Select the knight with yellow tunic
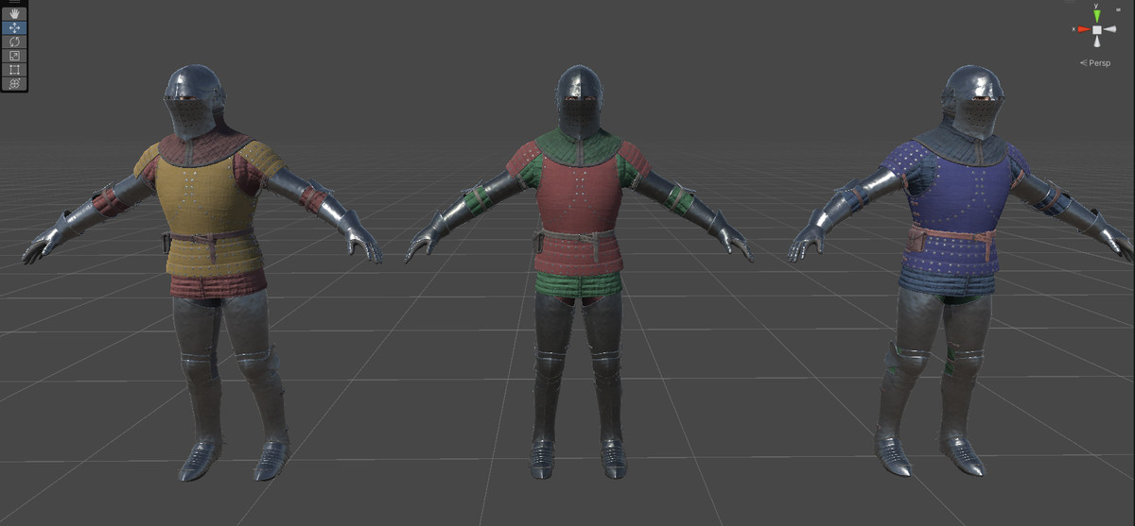Screen dimensions: 1135x526 point(203,274)
